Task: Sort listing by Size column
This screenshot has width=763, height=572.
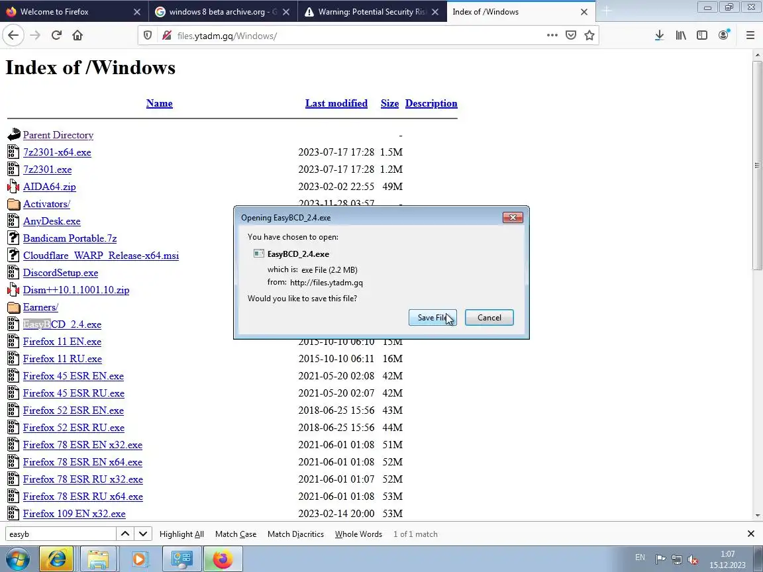Action: (x=389, y=103)
